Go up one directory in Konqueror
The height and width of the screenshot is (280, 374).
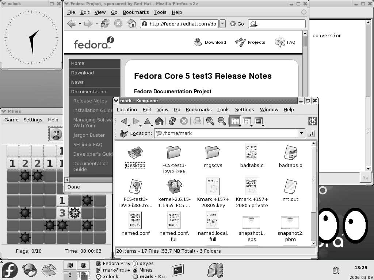(x=148, y=121)
